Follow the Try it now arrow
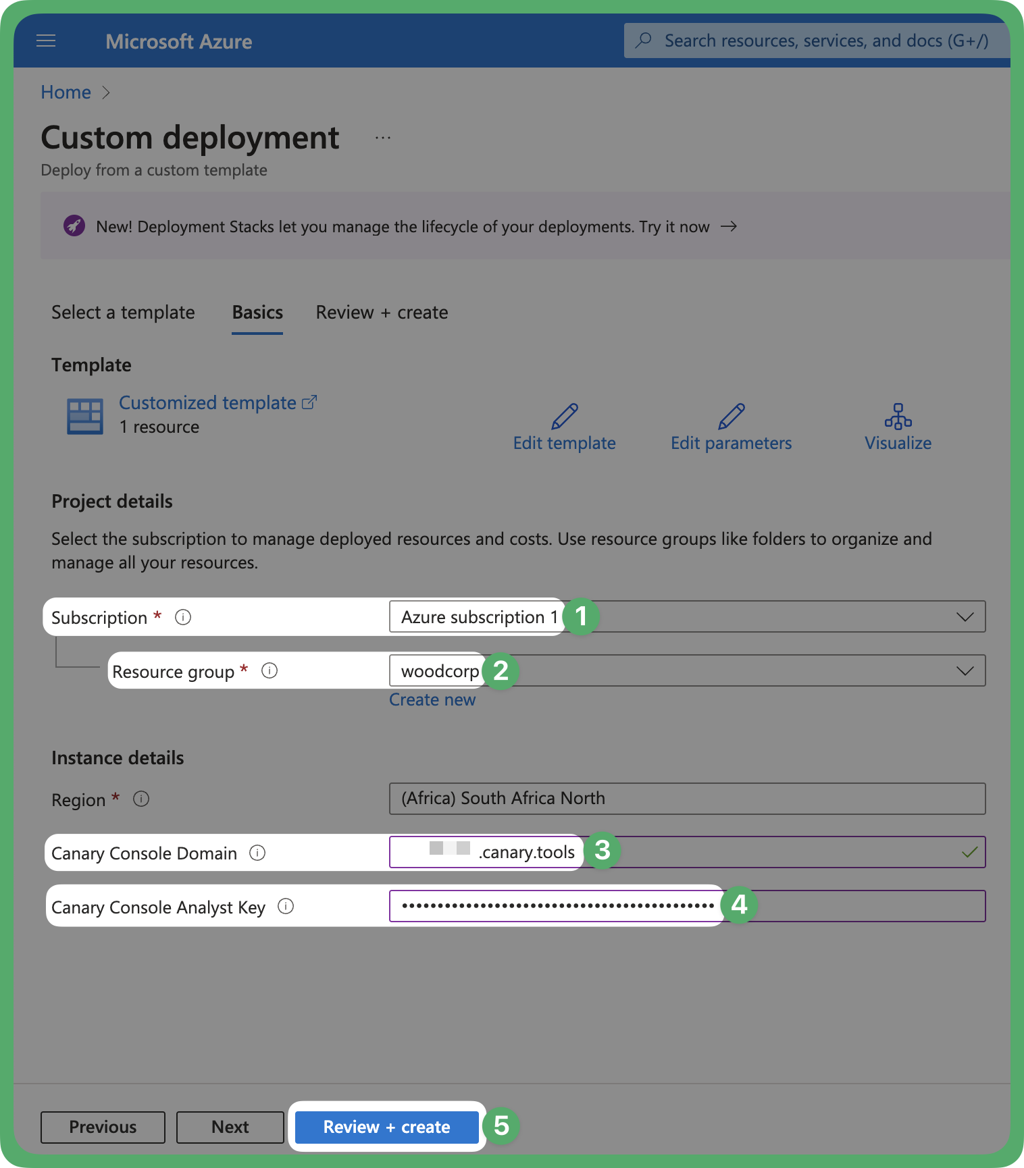This screenshot has height=1168, width=1024. pos(729,226)
